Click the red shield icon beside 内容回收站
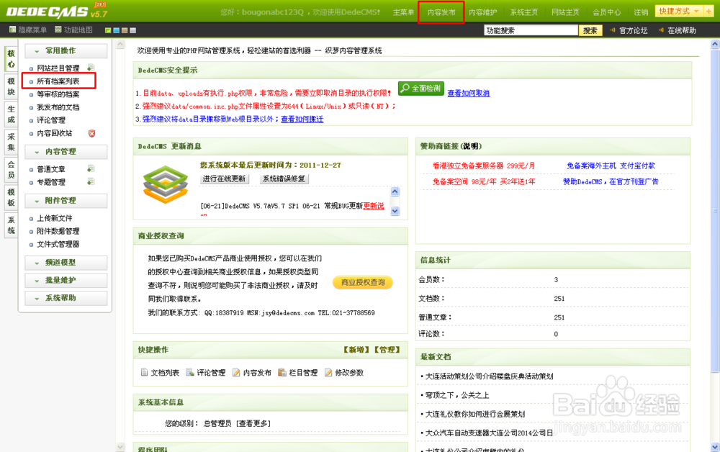The height and width of the screenshot is (452, 720). 92,134
